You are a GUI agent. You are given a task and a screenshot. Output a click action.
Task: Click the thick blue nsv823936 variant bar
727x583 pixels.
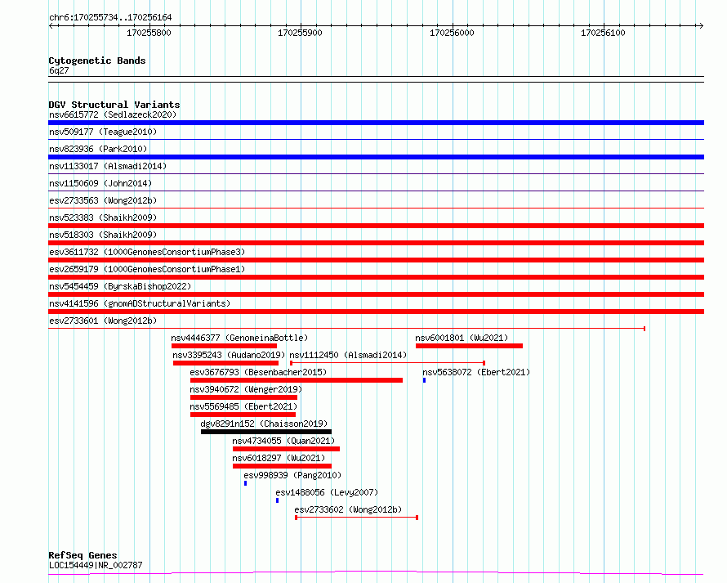pos(376,157)
